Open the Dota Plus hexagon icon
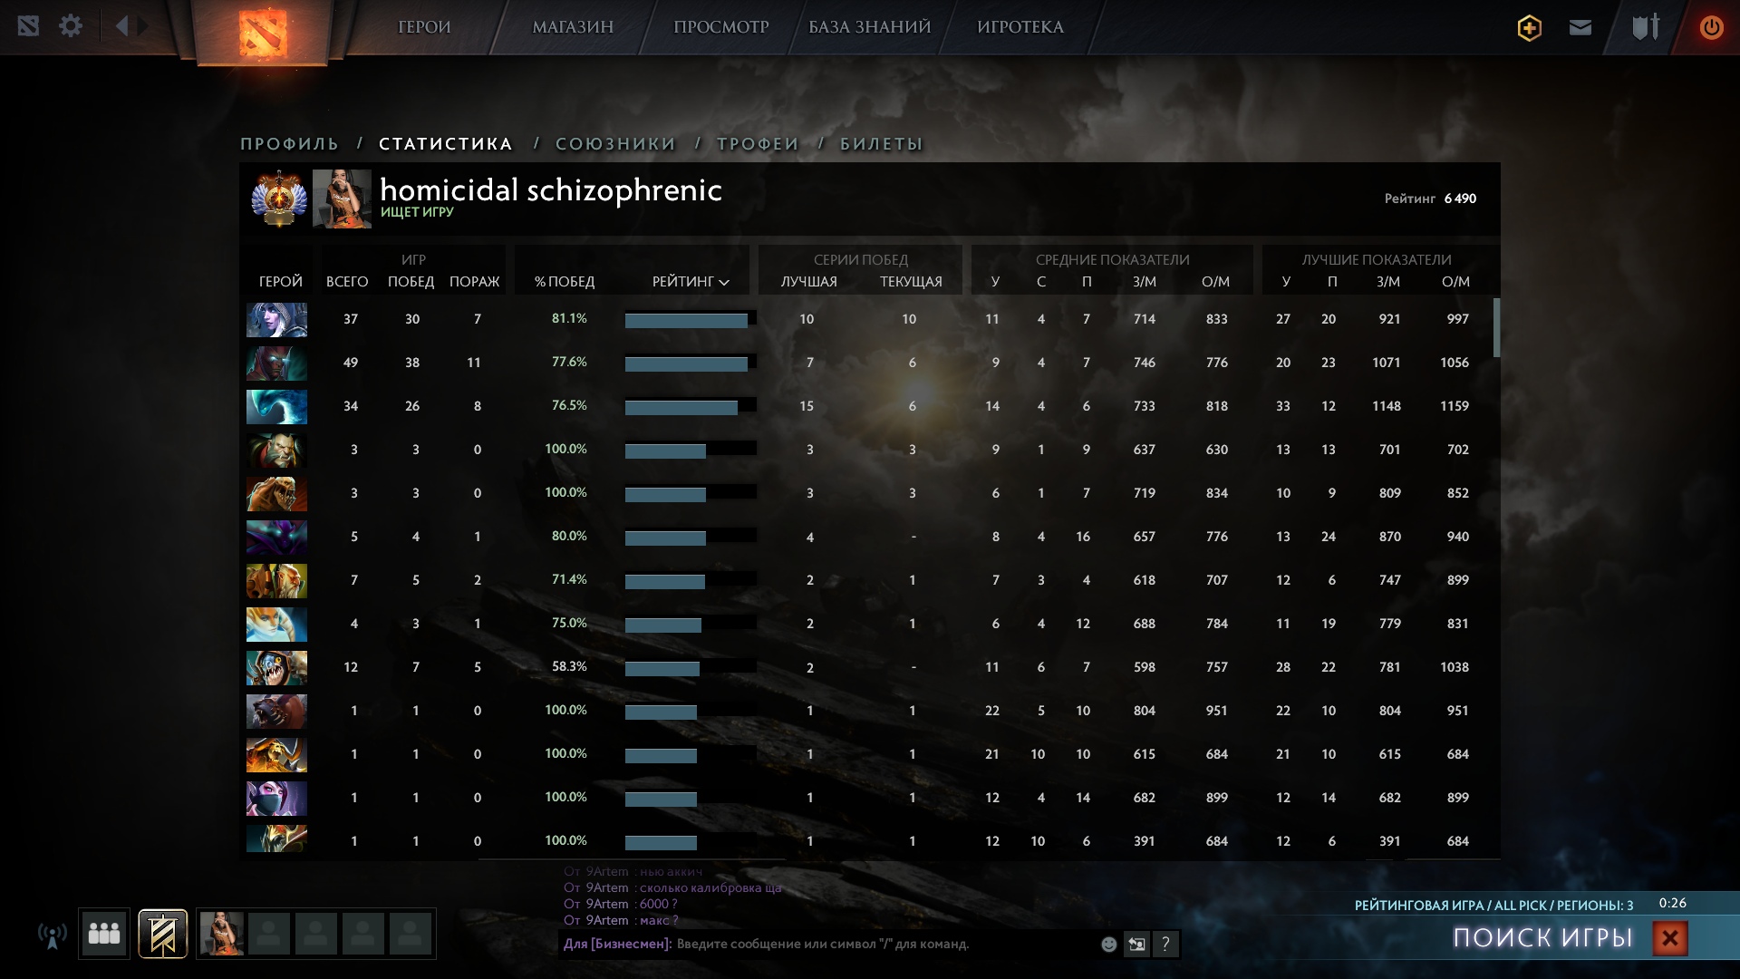 (1530, 28)
